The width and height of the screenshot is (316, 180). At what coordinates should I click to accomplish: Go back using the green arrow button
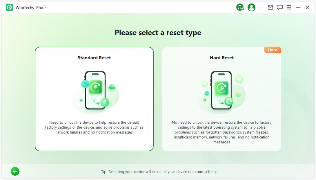coord(15,171)
